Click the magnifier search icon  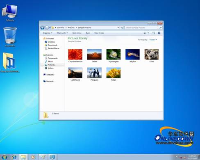161,28
